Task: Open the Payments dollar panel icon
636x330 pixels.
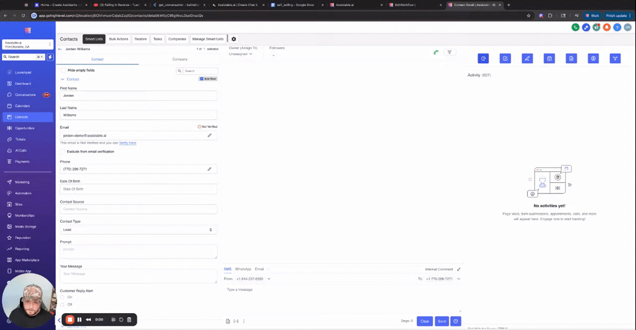Action: click(593, 58)
